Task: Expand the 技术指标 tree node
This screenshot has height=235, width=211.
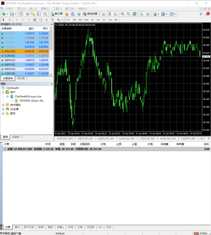Action: (3, 105)
